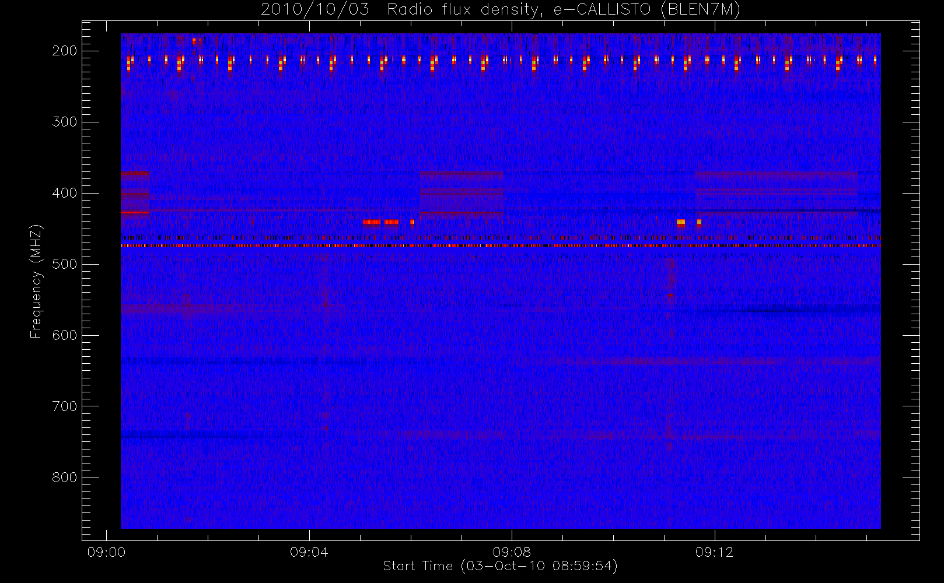Screen dimensions: 944x583
Task: Click the plot title 'Radio flux density, e-CALLISTO (BLEN7M)'
Action: (564, 9)
